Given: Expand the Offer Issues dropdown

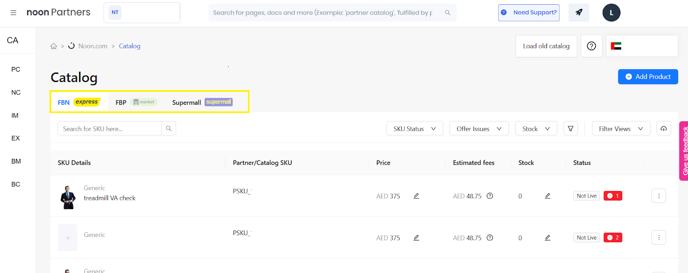Looking at the screenshot, I should pyautogui.click(x=479, y=128).
